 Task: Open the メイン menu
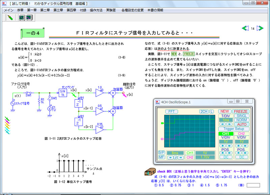tap(9, 10)
